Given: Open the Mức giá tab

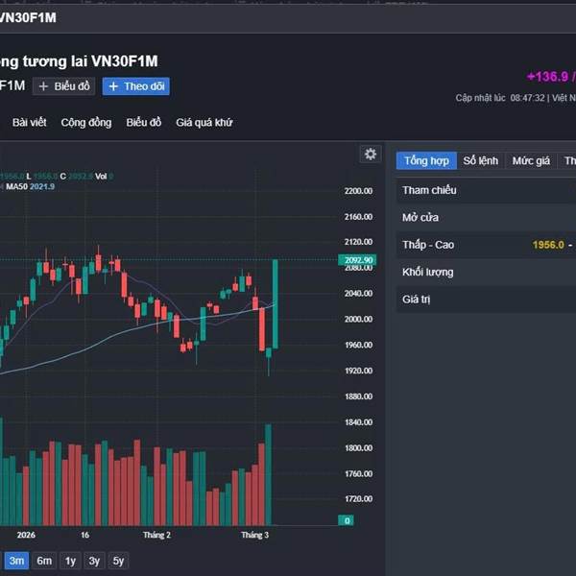Looking at the screenshot, I should point(531,160).
